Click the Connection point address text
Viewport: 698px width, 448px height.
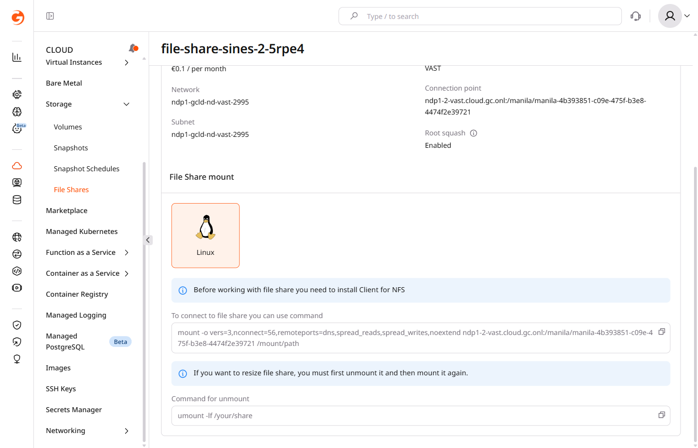pos(535,106)
